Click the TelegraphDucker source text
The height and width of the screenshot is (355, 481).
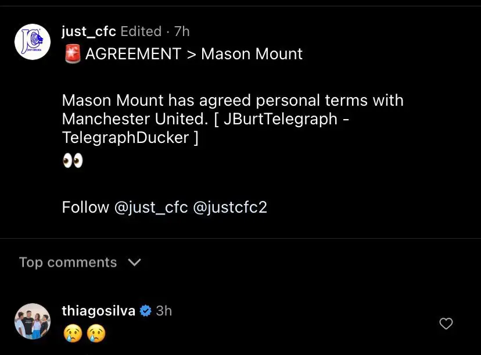tap(125, 138)
